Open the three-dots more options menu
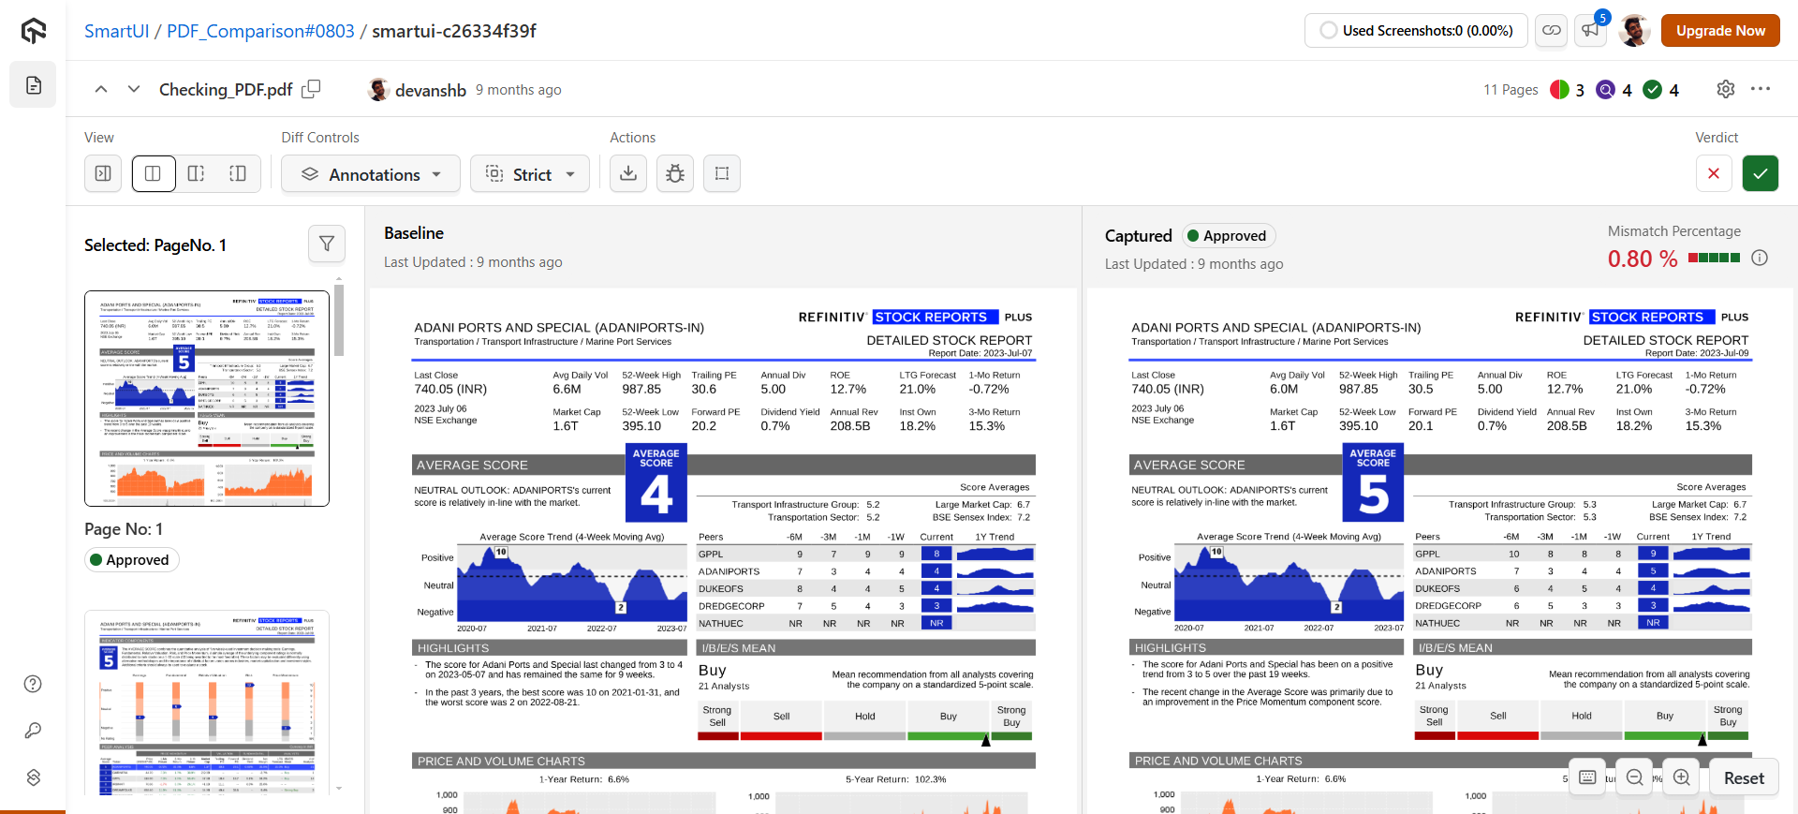1798x814 pixels. (1761, 89)
